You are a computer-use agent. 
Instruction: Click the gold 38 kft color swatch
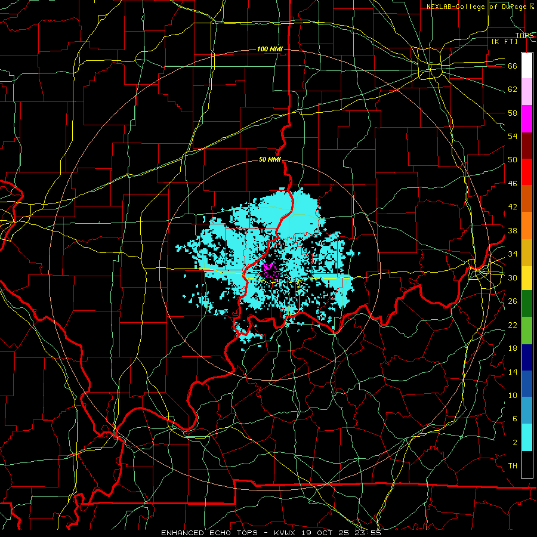click(x=527, y=252)
